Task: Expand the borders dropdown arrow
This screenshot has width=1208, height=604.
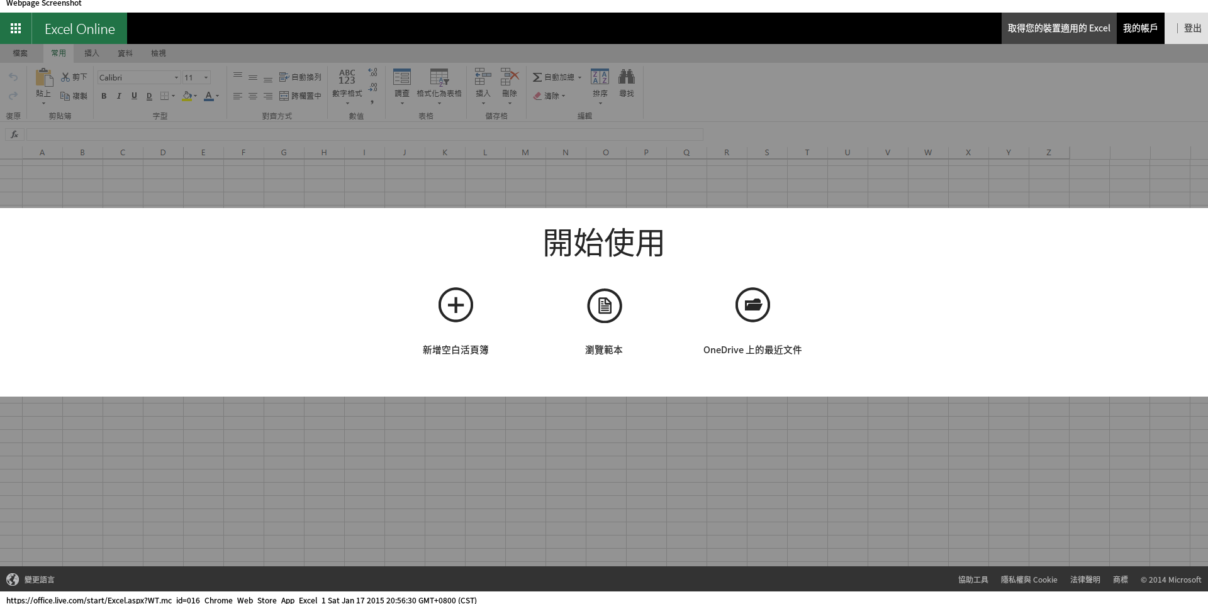Action: pyautogui.click(x=174, y=96)
